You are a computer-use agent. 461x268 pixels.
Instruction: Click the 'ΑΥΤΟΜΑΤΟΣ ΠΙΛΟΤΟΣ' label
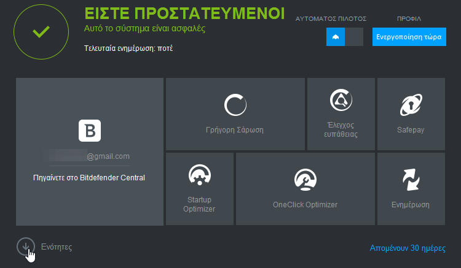click(331, 19)
